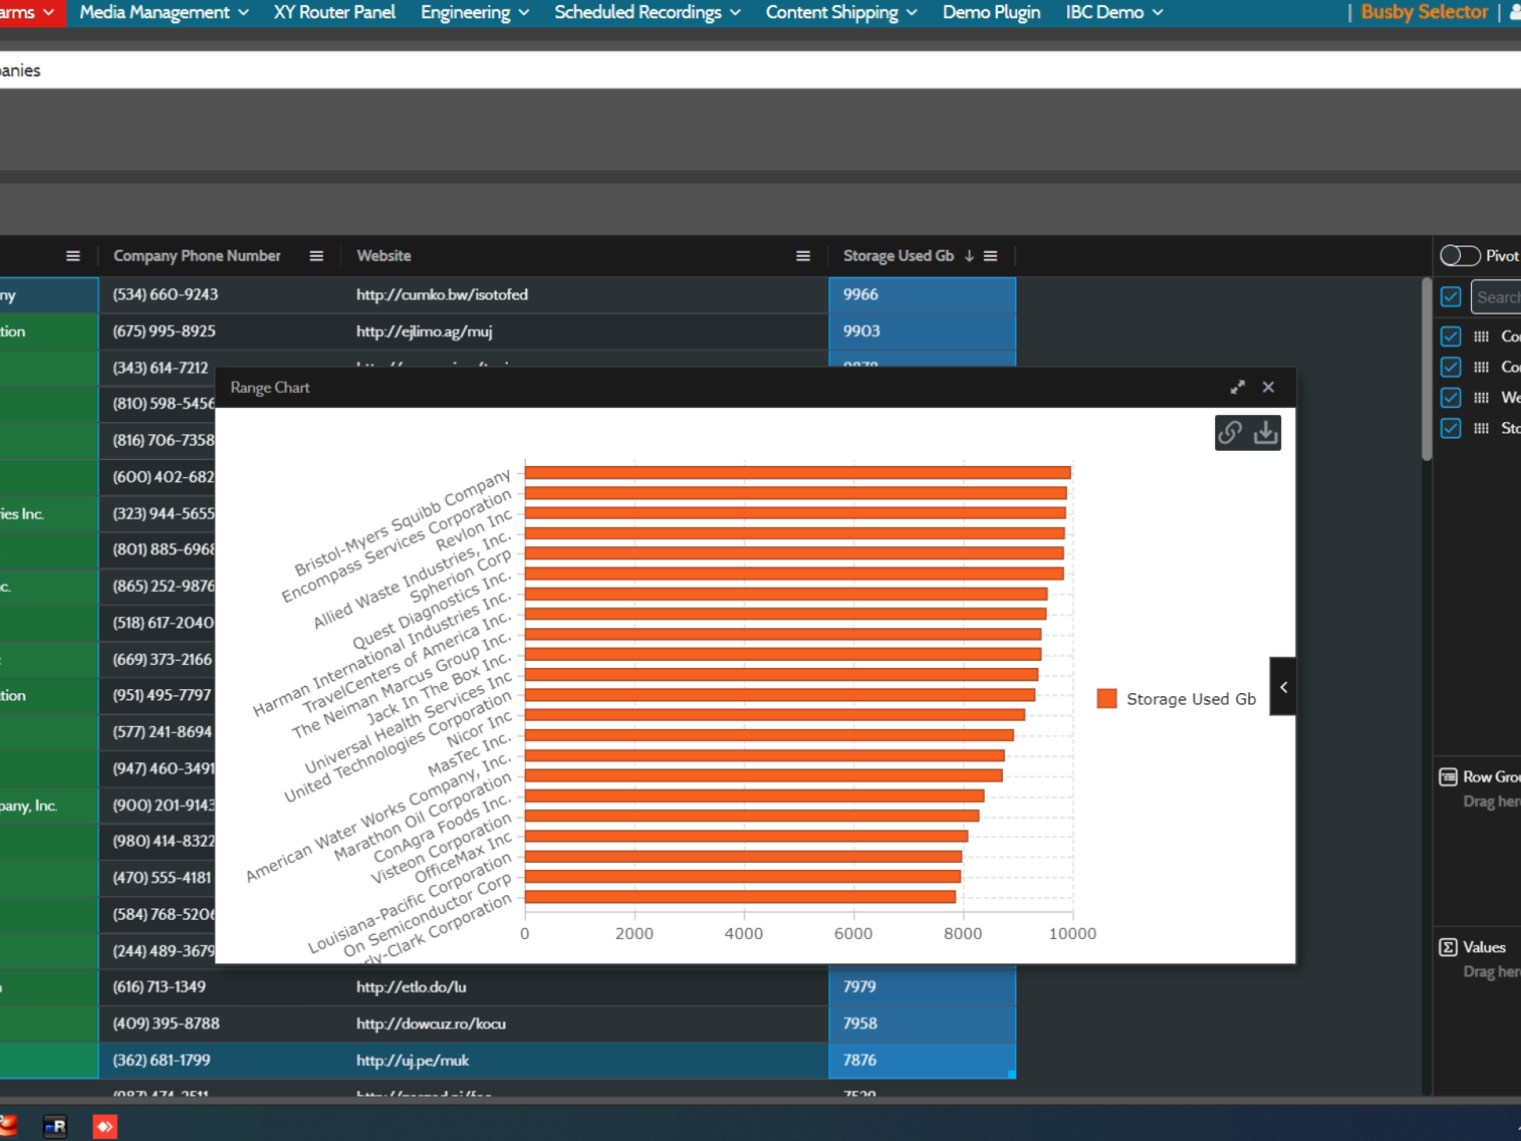Download the Range Chart image
This screenshot has width=1521, height=1141.
pyautogui.click(x=1266, y=433)
